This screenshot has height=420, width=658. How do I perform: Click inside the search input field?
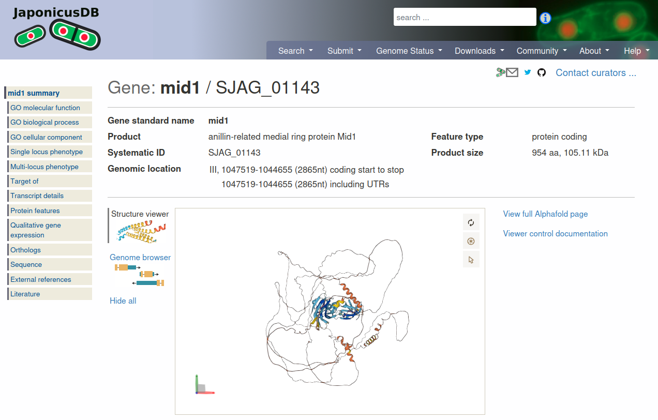pos(464,17)
